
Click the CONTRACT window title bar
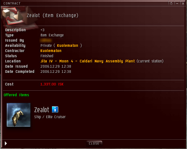point(84,3)
